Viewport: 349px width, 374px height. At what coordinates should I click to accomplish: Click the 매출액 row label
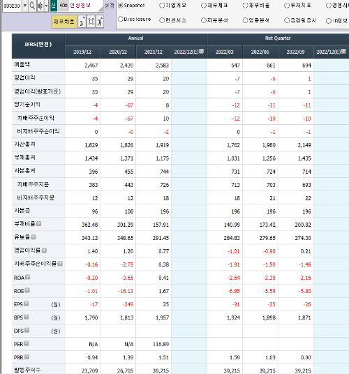pos(22,65)
